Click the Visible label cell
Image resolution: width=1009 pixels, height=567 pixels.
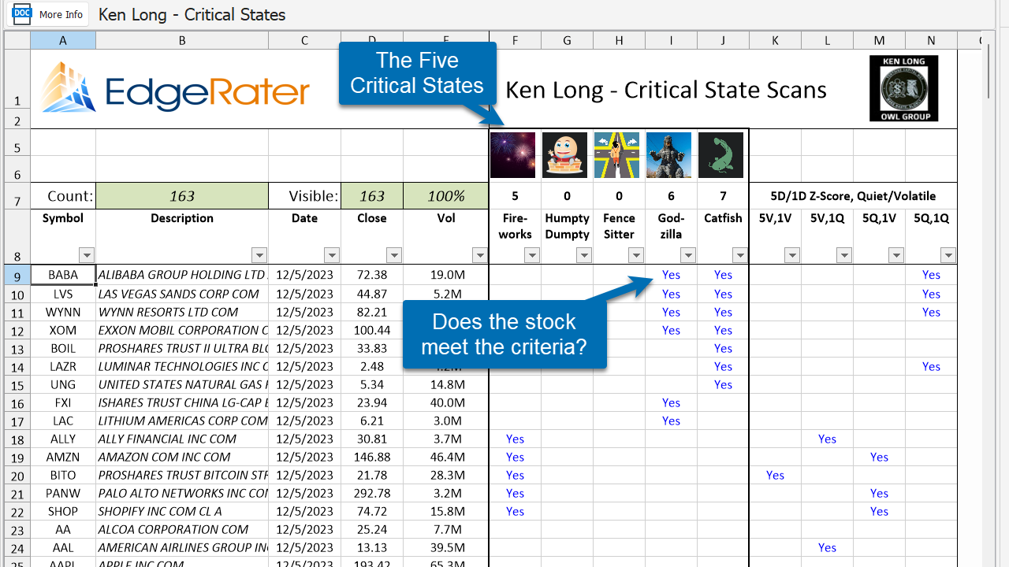(304, 196)
